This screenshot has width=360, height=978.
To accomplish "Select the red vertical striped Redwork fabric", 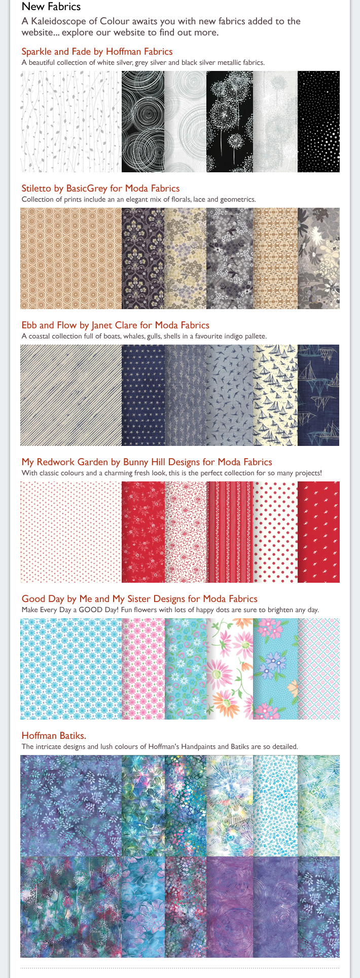I will coord(230,532).
